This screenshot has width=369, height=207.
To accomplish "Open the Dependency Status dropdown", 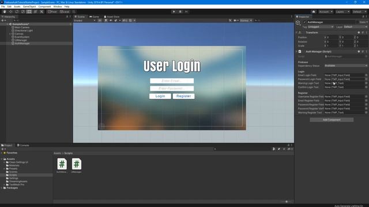I will click(346, 66).
